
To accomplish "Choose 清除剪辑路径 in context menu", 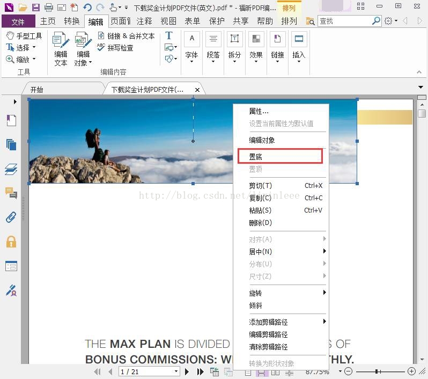I will coord(281,347).
